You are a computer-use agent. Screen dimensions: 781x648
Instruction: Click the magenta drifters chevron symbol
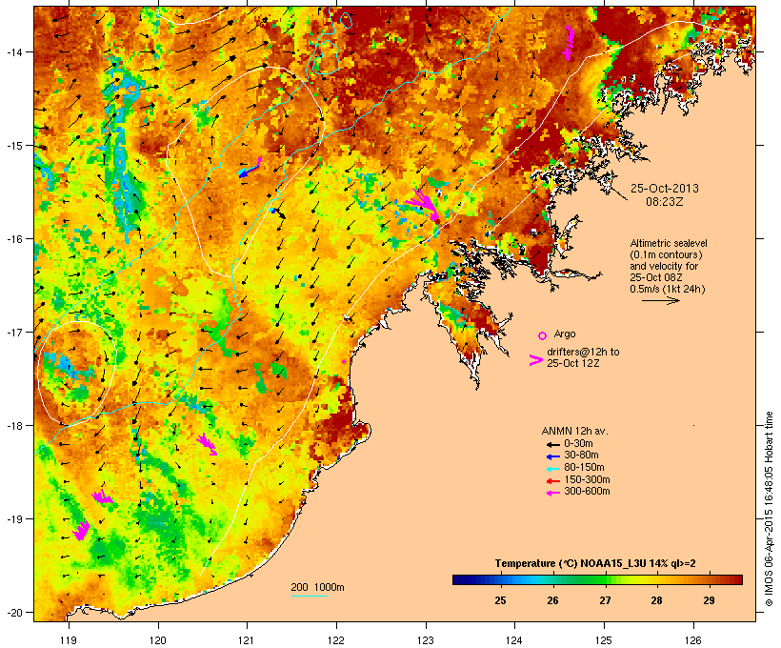pyautogui.click(x=536, y=360)
